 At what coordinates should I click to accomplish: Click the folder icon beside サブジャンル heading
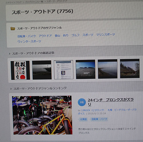coord(13,29)
